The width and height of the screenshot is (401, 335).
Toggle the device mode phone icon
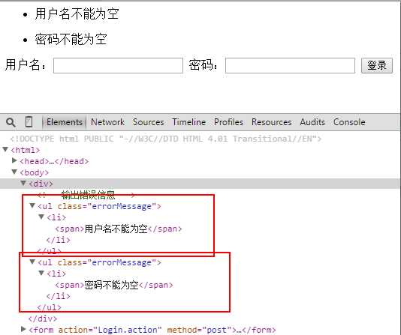29,121
